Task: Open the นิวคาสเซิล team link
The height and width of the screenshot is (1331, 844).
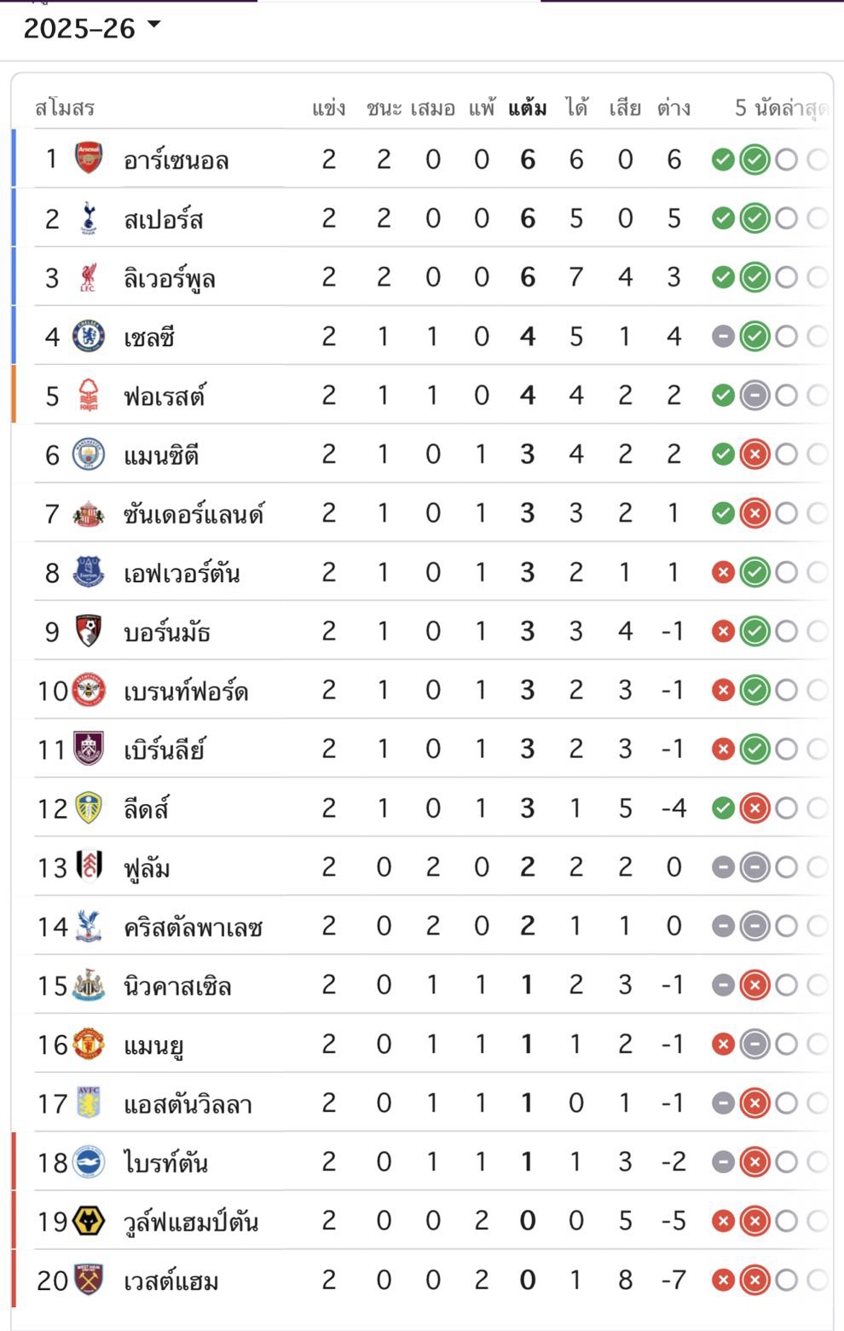Action: [x=177, y=986]
